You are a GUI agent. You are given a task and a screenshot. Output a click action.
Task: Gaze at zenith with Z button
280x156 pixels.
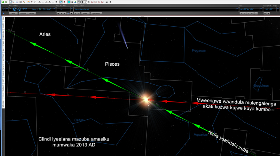click(256, 14)
